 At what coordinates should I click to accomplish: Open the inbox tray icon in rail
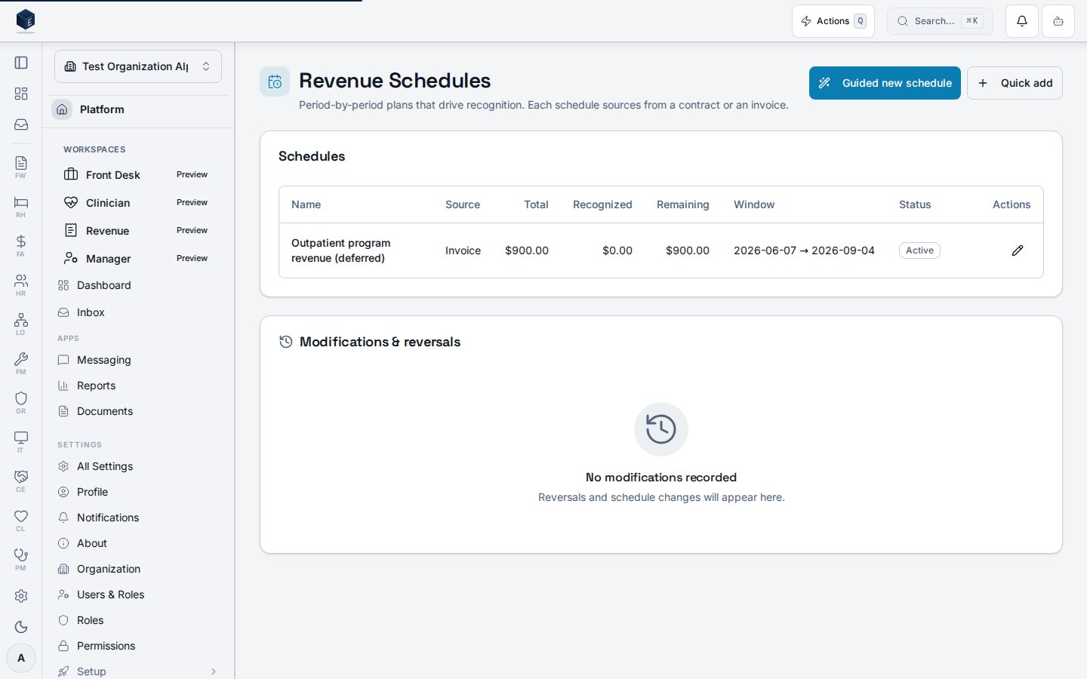coord(21,124)
